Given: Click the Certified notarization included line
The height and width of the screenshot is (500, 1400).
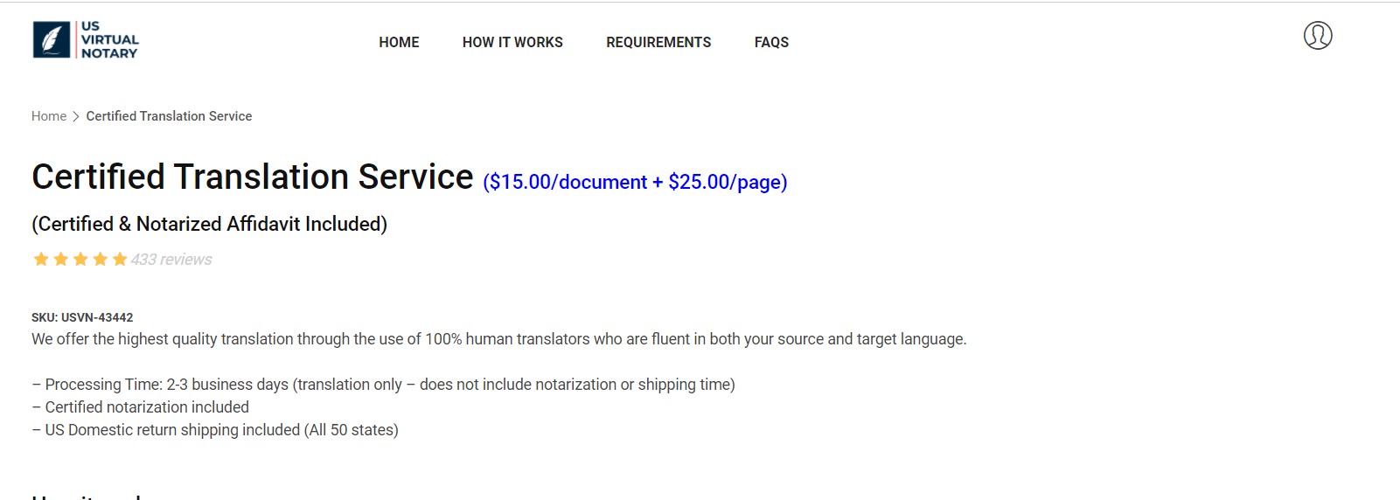Looking at the screenshot, I should pyautogui.click(x=140, y=407).
